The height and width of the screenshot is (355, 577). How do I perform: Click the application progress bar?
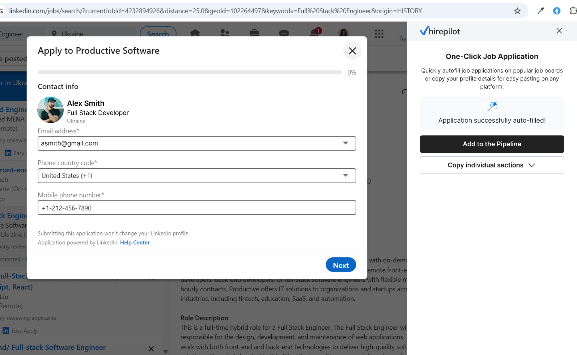pyautogui.click(x=190, y=72)
